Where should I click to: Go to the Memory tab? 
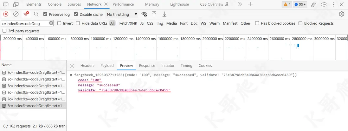[152, 4]
